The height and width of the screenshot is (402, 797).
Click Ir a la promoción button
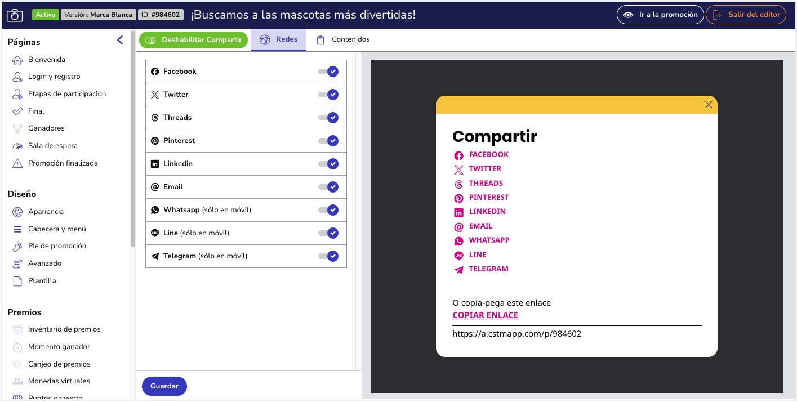(660, 15)
